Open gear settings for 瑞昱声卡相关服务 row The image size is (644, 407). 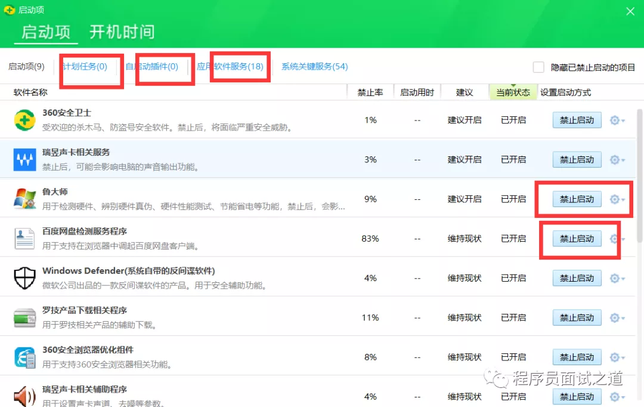point(617,159)
